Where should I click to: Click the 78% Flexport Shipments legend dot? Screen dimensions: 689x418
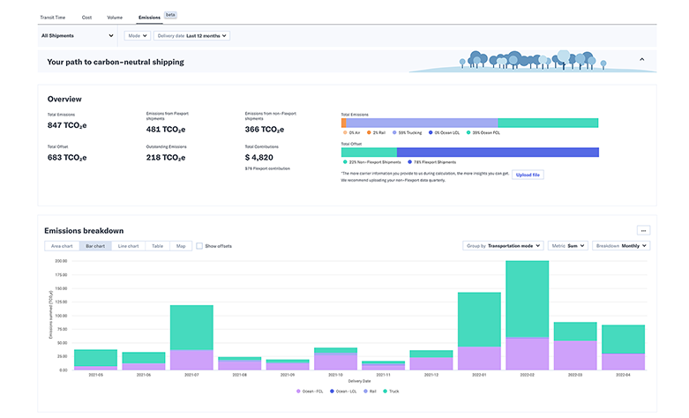pos(409,162)
